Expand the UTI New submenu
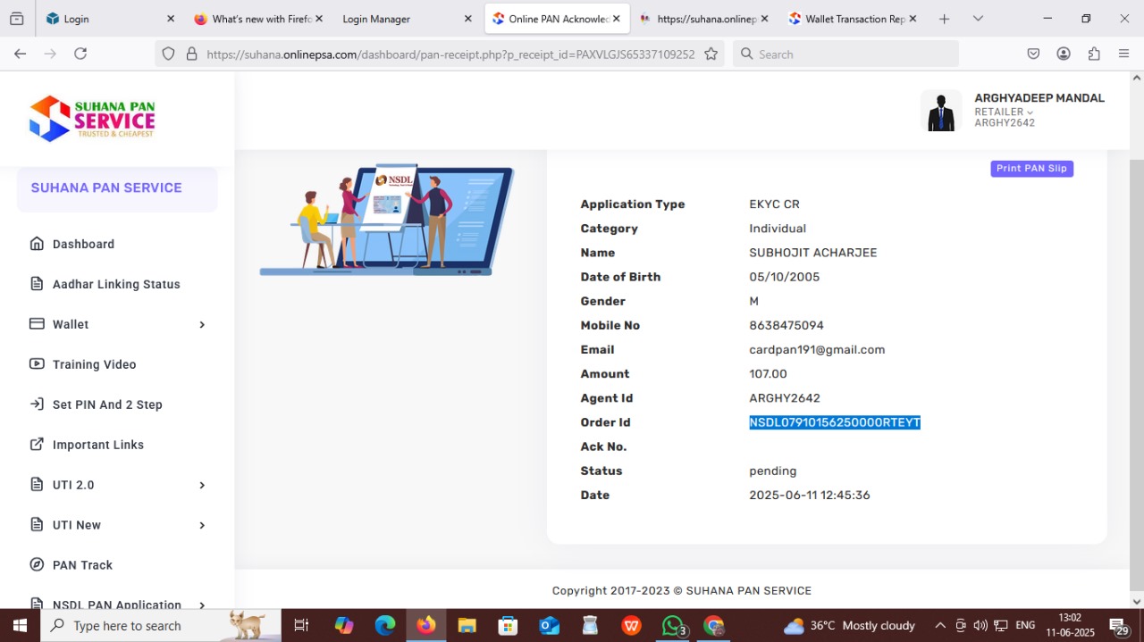The image size is (1144, 642). pyautogui.click(x=202, y=525)
